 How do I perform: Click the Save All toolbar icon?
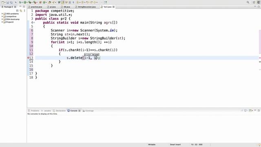11,2
